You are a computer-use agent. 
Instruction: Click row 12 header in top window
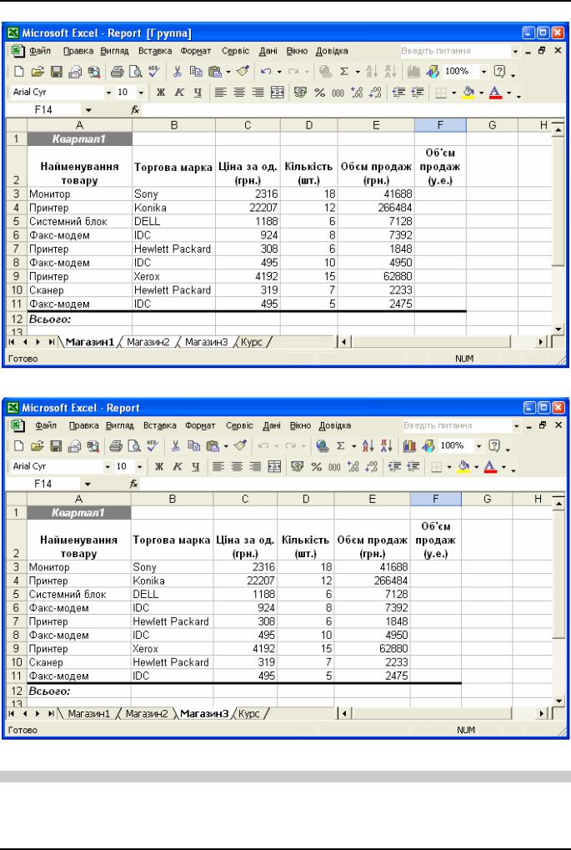[x=17, y=319]
